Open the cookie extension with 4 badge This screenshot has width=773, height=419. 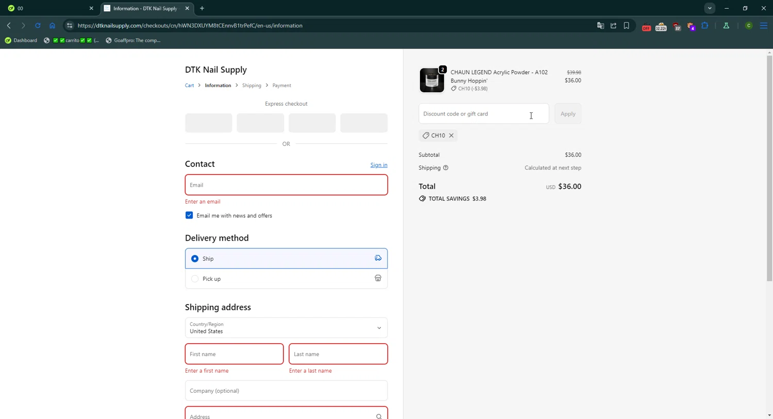point(691,27)
